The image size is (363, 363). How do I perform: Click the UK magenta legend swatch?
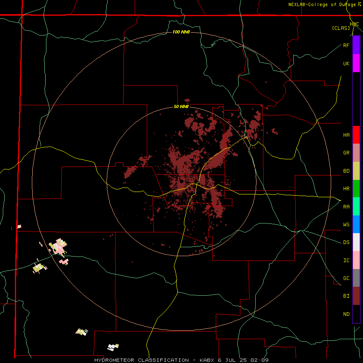click(356, 63)
